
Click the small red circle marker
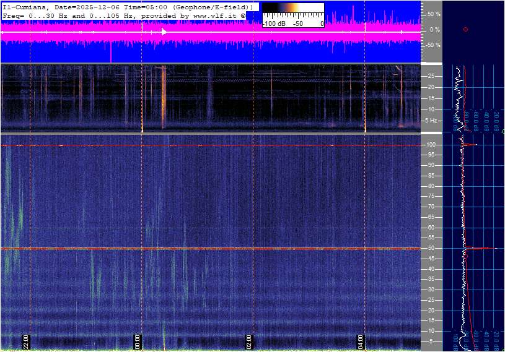coord(465,30)
